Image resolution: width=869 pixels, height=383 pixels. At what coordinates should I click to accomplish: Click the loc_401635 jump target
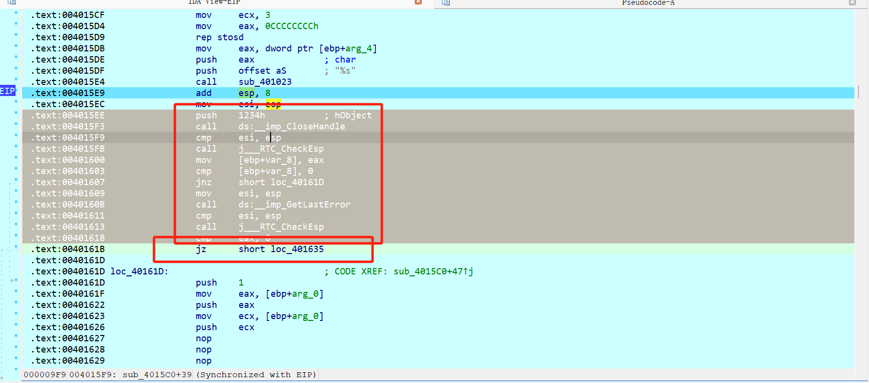297,249
